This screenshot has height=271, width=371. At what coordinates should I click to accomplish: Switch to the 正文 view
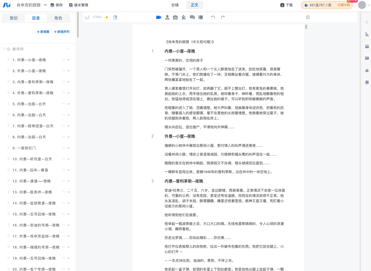click(195, 5)
